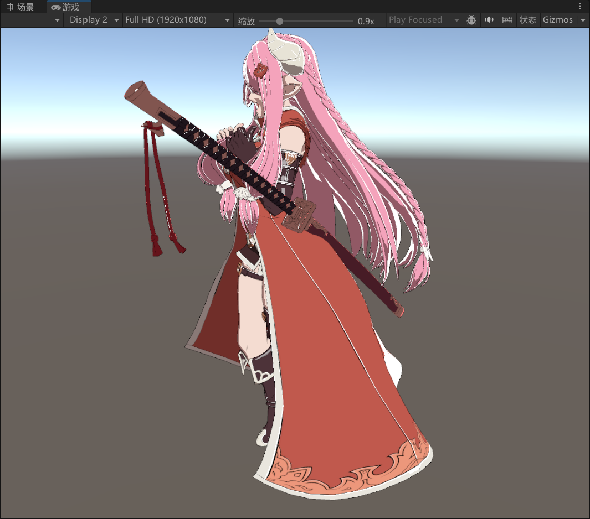The width and height of the screenshot is (590, 519).
Task: Mute audio with the speaker icon
Action: pyautogui.click(x=489, y=20)
